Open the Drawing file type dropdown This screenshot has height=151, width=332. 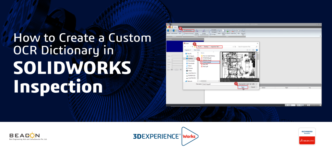pyautogui.click(x=248, y=84)
